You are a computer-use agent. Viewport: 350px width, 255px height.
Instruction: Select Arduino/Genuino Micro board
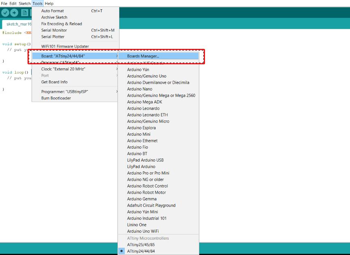point(158,121)
